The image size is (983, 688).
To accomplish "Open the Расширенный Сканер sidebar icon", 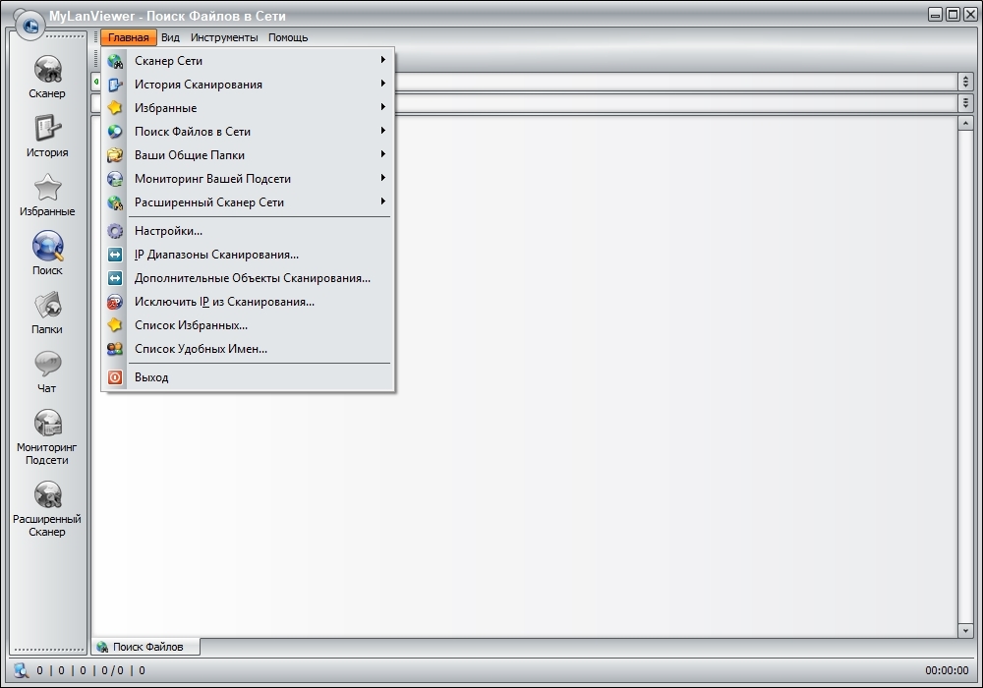I will click(47, 495).
